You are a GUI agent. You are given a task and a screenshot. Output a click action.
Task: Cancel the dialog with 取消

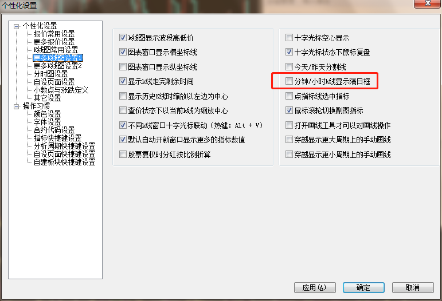[x=413, y=287]
